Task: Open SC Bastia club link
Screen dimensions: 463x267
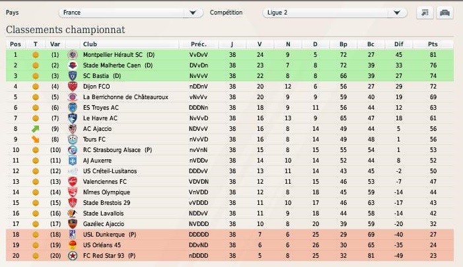Action: (x=96, y=76)
